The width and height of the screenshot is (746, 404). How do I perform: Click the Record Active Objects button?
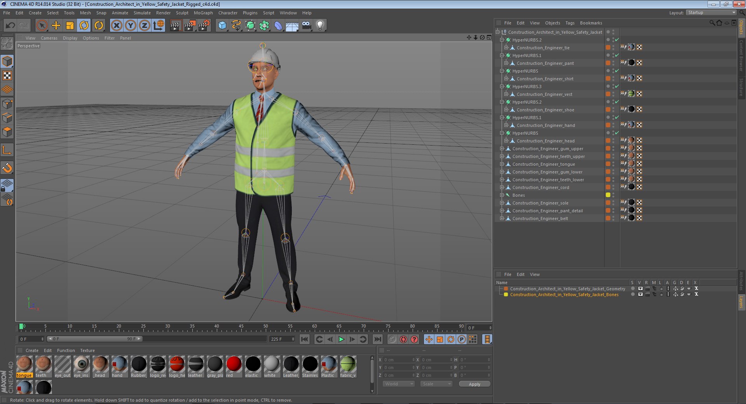392,339
